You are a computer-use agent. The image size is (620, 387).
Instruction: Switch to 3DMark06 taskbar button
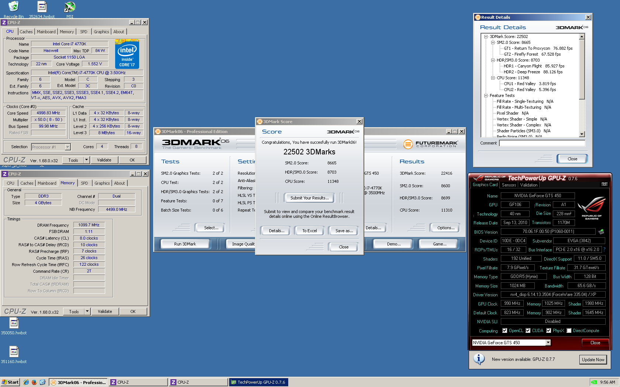point(78,382)
